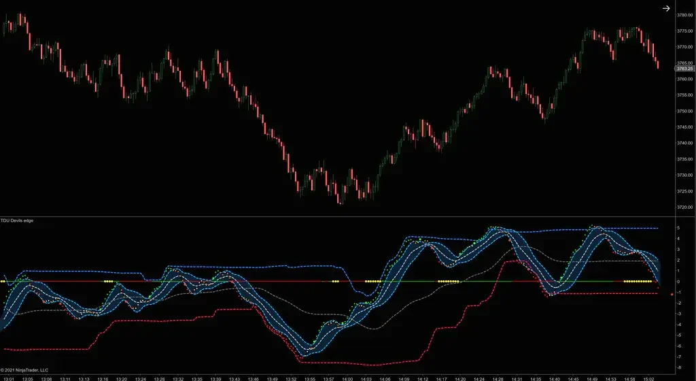The height and width of the screenshot is (381, 696).
Task: Click the 3760.00 price axis label
Action: pos(685,79)
